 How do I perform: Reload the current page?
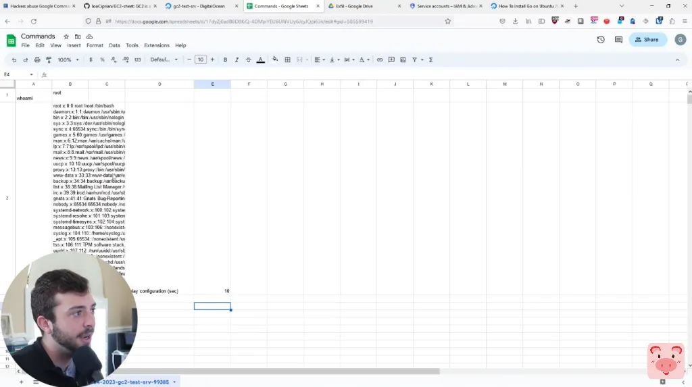click(x=34, y=21)
